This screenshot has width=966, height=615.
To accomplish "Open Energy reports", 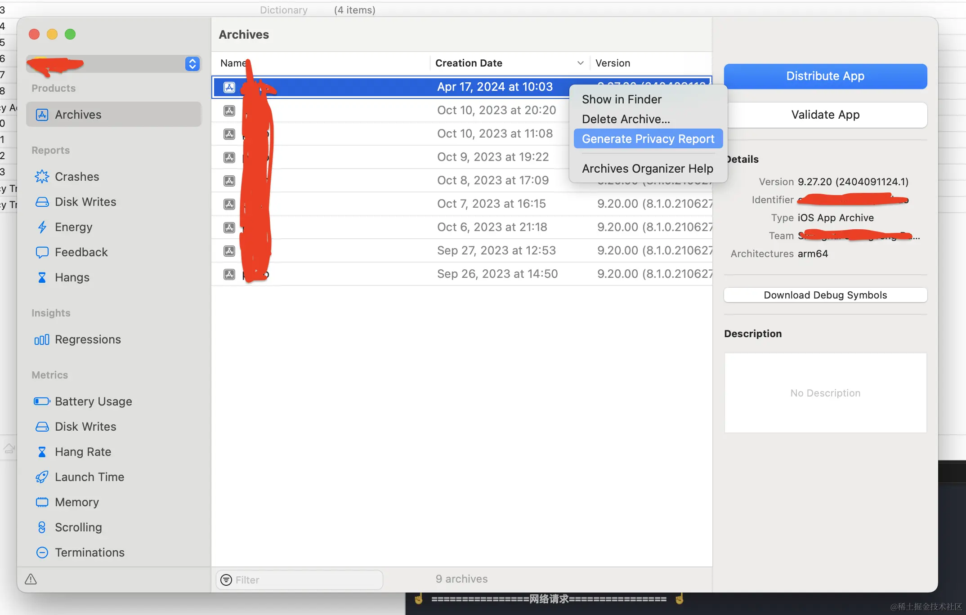I will [114, 227].
